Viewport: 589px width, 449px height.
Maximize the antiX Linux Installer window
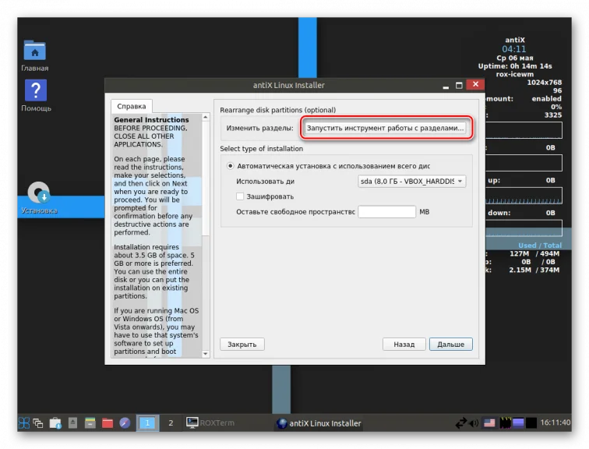point(459,85)
